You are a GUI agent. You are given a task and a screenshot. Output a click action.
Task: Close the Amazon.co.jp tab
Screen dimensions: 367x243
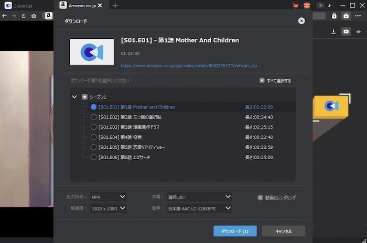pos(100,5)
